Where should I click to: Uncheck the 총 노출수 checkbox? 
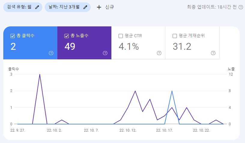point(67,36)
